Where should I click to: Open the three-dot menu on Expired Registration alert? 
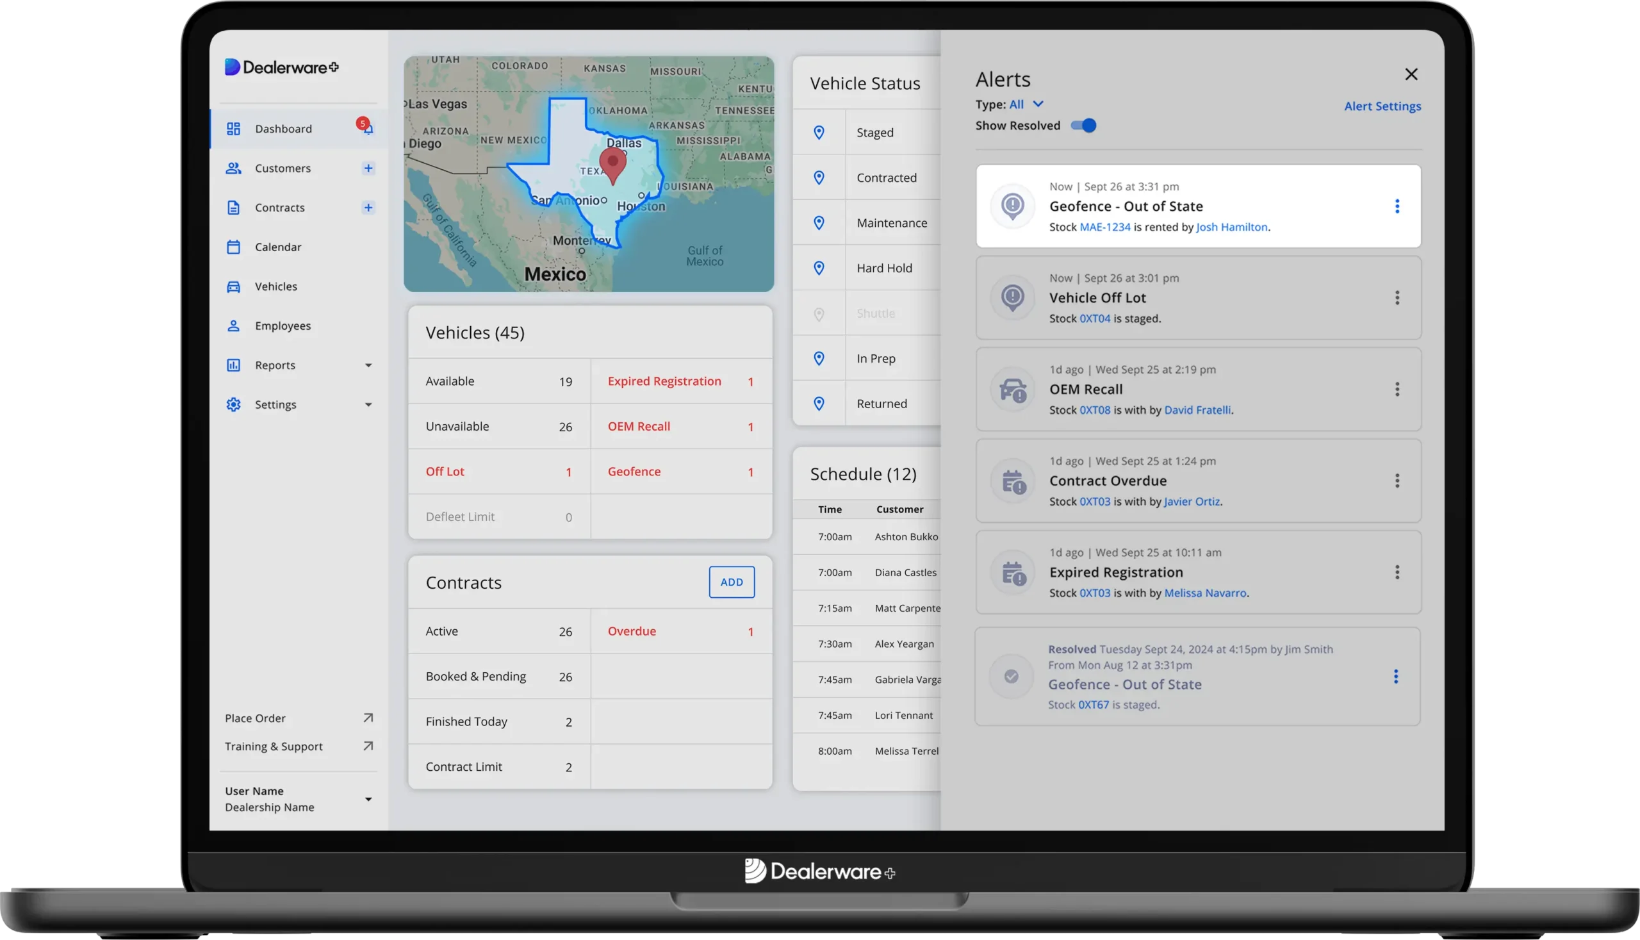click(x=1397, y=573)
